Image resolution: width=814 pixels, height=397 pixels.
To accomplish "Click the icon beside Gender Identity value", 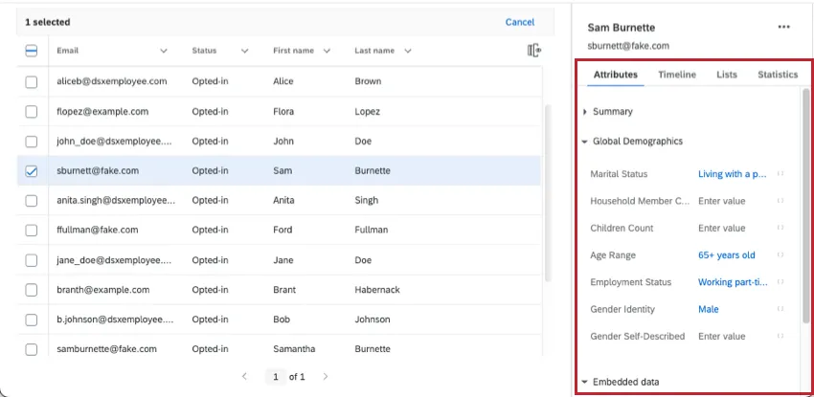I will pyautogui.click(x=780, y=309).
